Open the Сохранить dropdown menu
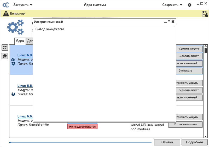The width and height of the screenshot is (209, 147). (172, 5)
